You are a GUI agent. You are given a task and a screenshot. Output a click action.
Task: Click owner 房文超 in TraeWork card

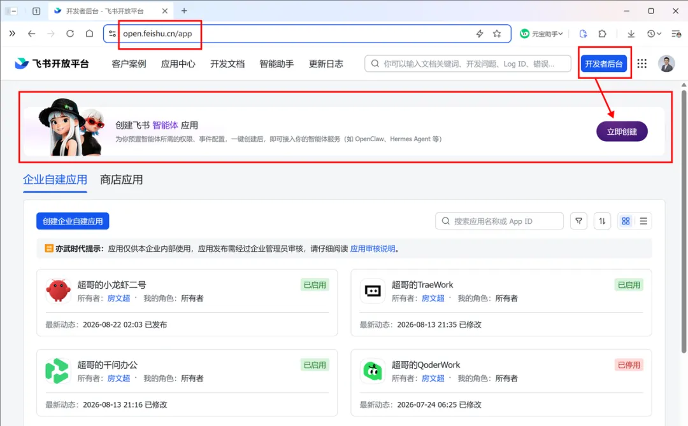click(433, 299)
